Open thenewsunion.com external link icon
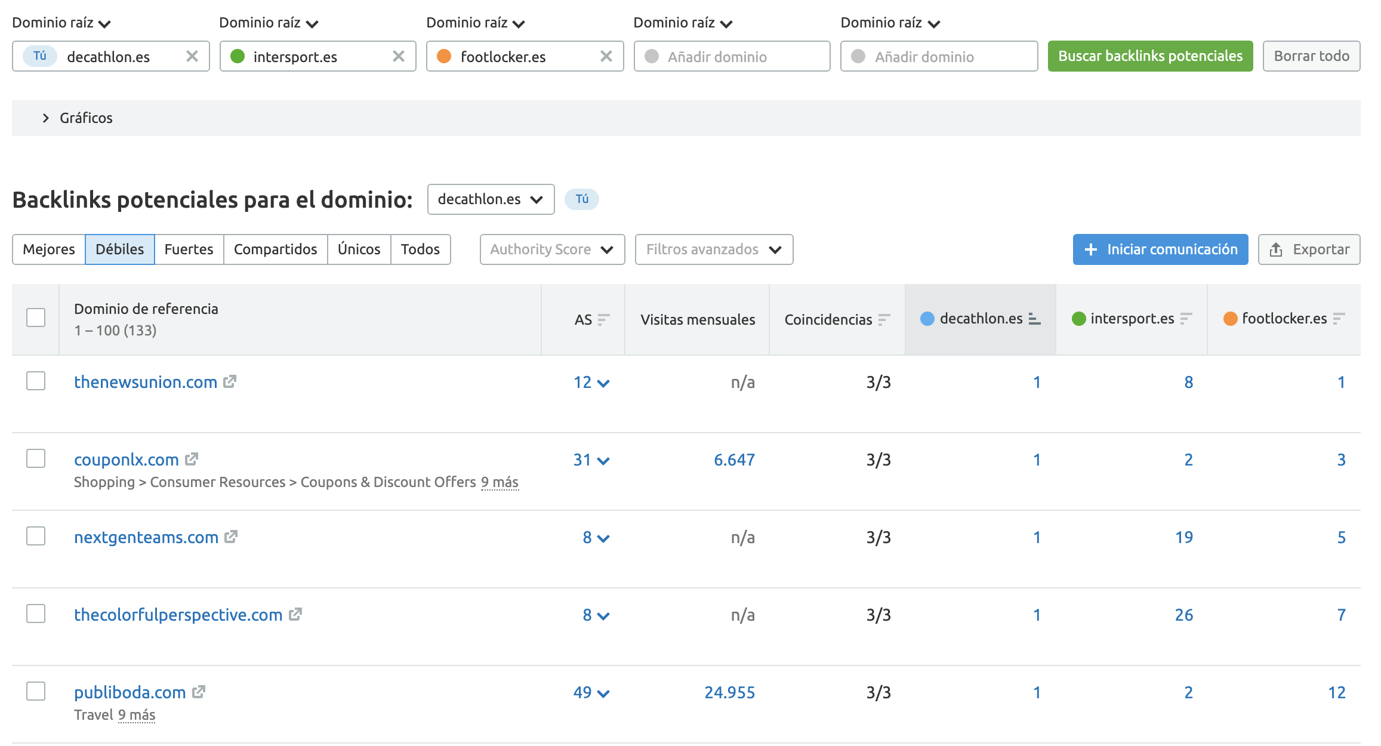This screenshot has width=1381, height=746. 230,381
